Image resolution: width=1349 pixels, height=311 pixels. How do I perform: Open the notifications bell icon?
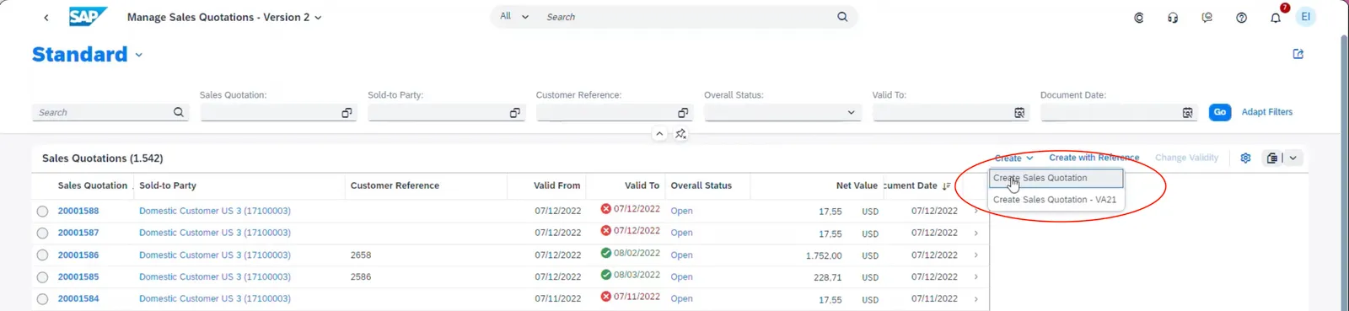pyautogui.click(x=1275, y=18)
